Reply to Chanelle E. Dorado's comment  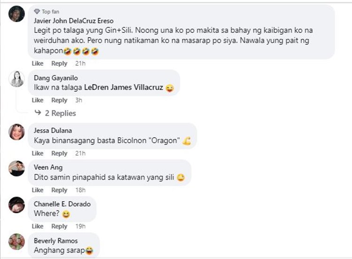click(x=59, y=226)
